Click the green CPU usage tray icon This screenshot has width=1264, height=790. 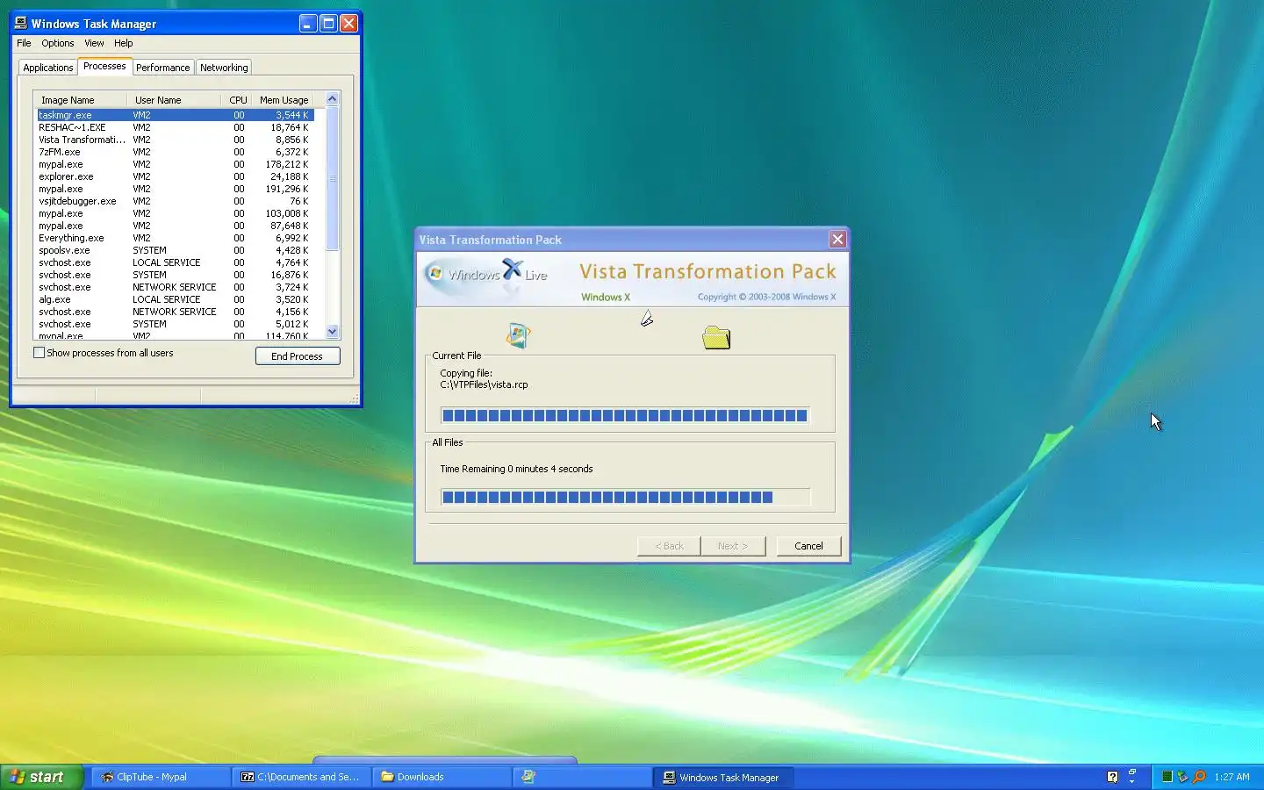pos(1167,777)
